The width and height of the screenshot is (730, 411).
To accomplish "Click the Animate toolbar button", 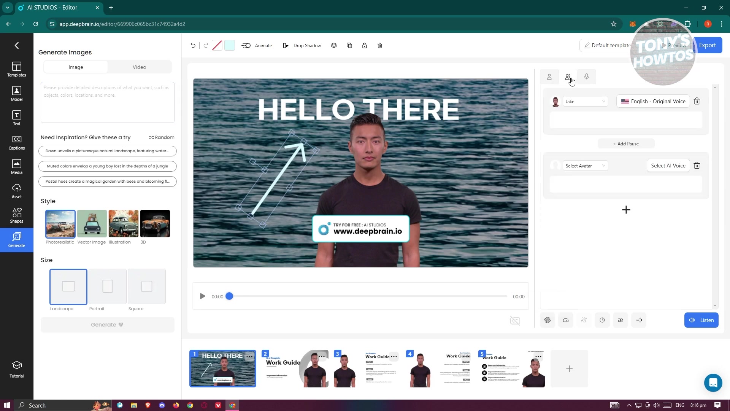I will pyautogui.click(x=257, y=45).
